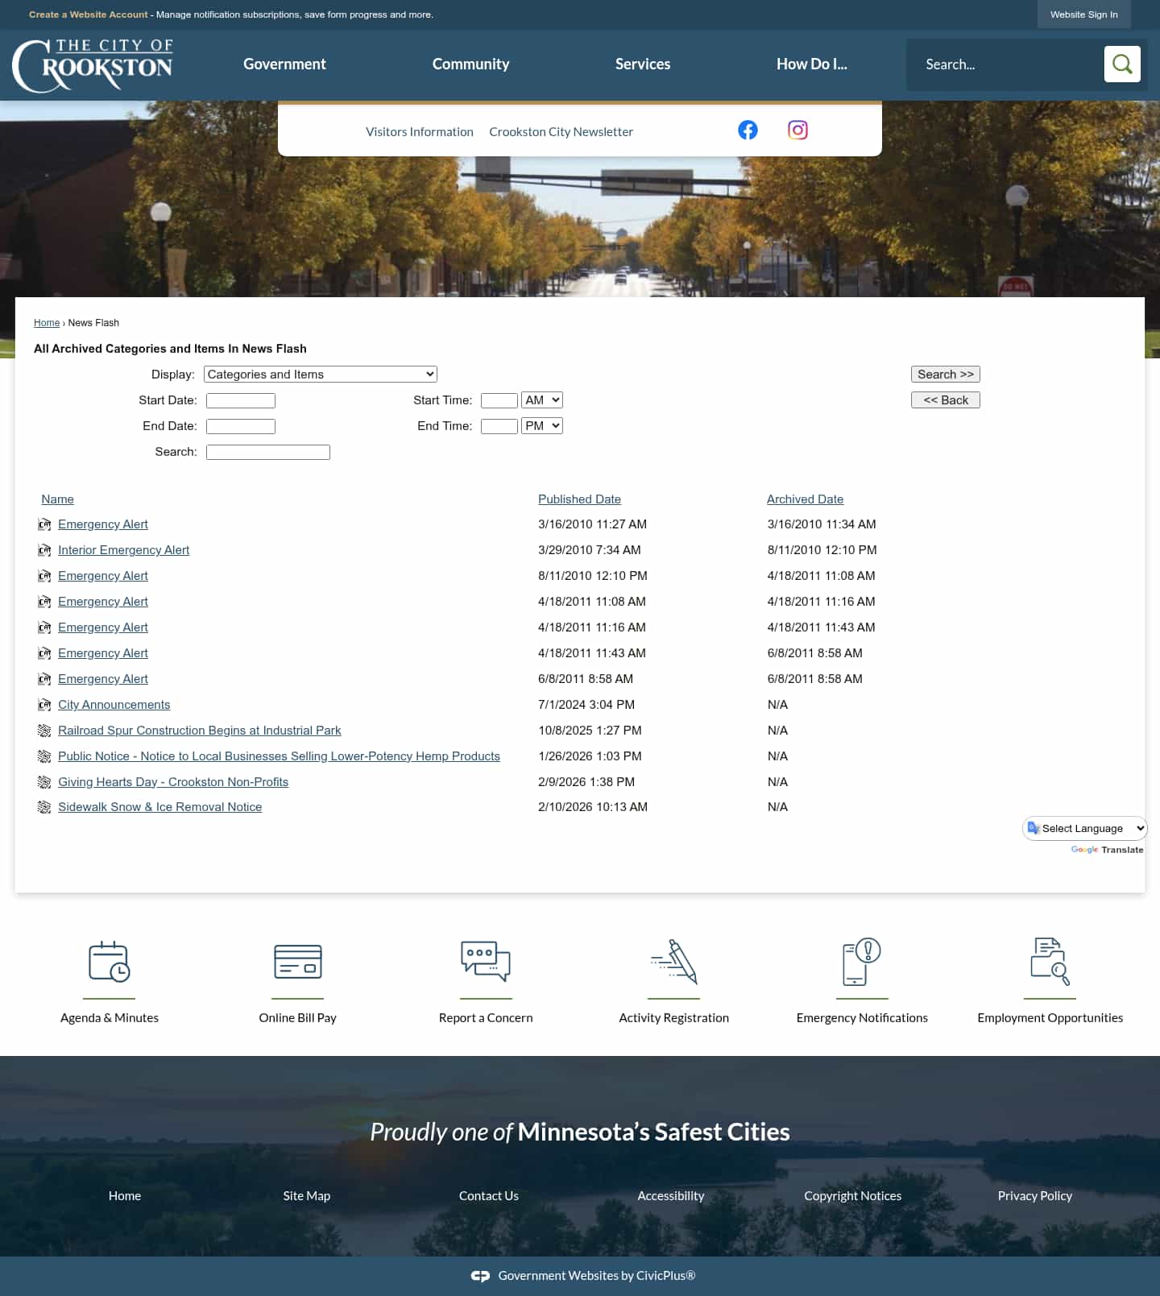Screen dimensions: 1160x1296
Task: Click icon beside Emergency Alert published 6/8/2011
Action: (44, 679)
